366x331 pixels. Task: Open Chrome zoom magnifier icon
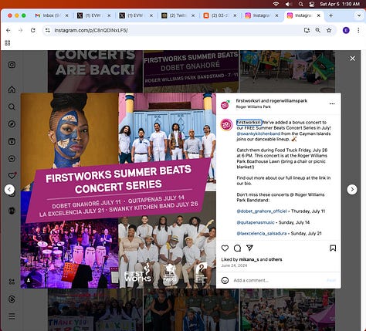(318, 30)
